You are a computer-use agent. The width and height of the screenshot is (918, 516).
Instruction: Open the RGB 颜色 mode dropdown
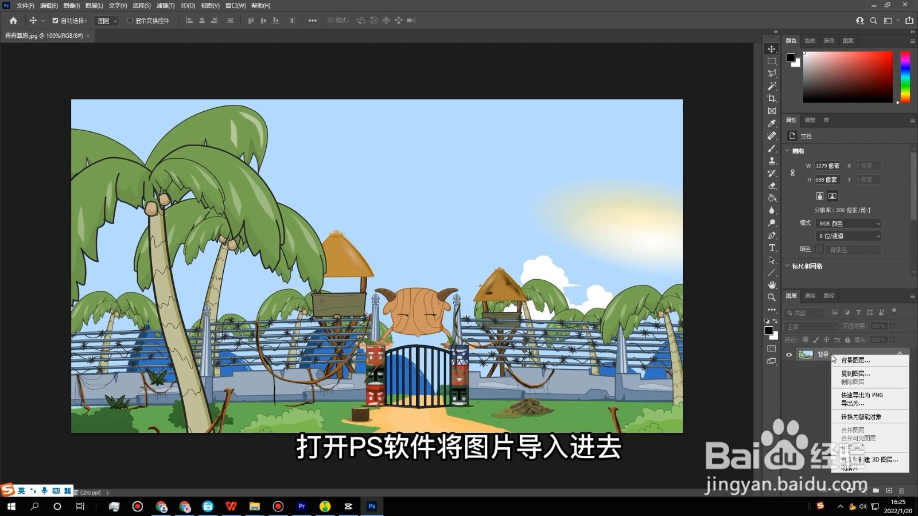click(849, 224)
